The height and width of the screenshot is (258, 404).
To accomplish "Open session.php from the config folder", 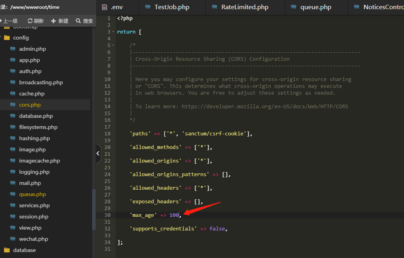I will click(x=34, y=217).
